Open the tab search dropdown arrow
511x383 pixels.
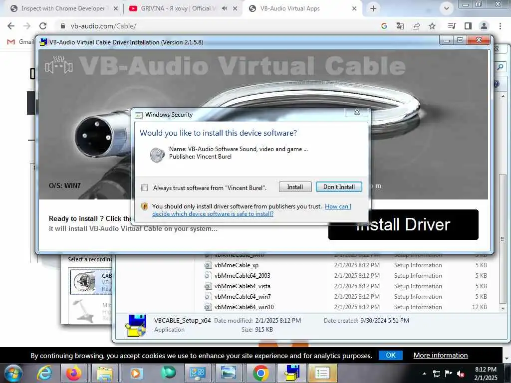pyautogui.click(x=447, y=8)
